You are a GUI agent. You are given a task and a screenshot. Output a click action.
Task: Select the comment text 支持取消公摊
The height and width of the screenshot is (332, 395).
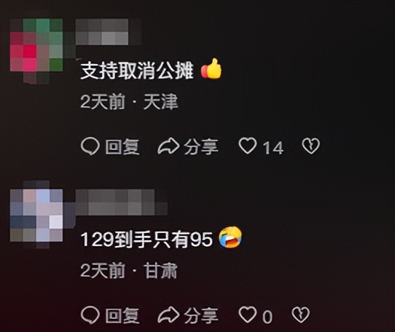[x=137, y=71]
